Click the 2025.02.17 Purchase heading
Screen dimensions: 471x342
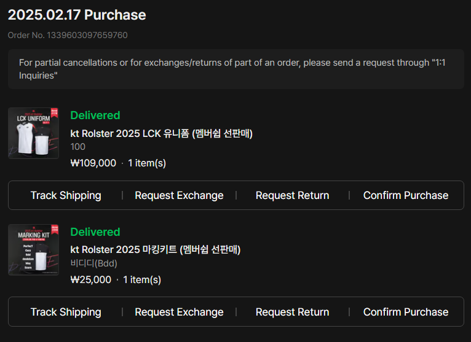click(x=77, y=15)
